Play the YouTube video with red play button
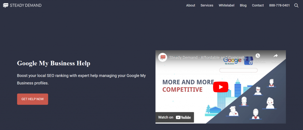Viewport: 303px width, 130px height. (x=220, y=87)
